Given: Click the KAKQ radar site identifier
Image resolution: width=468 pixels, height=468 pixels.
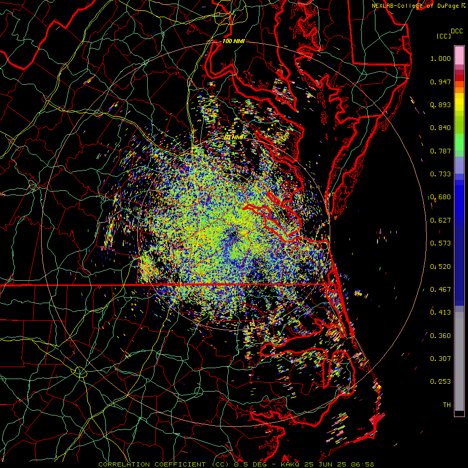Looking at the screenshot, I should (x=291, y=464).
